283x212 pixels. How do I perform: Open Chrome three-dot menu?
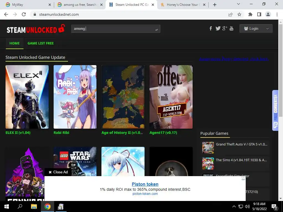click(277, 14)
